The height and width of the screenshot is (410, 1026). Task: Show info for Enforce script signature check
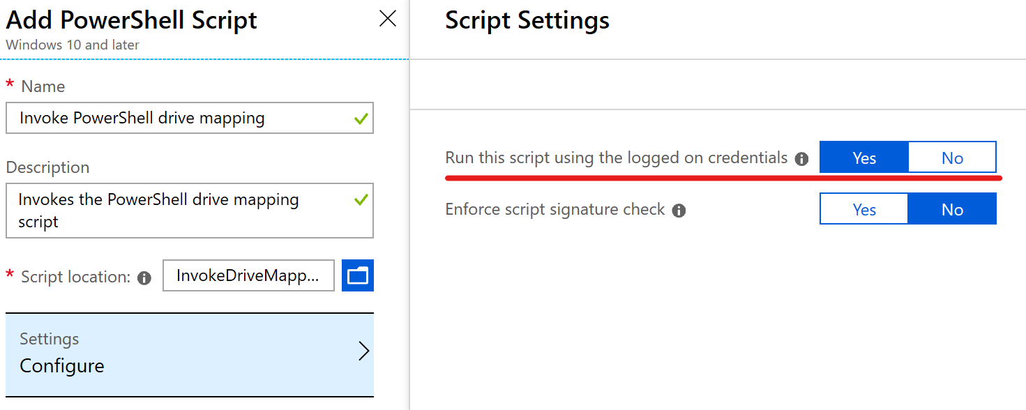point(679,211)
